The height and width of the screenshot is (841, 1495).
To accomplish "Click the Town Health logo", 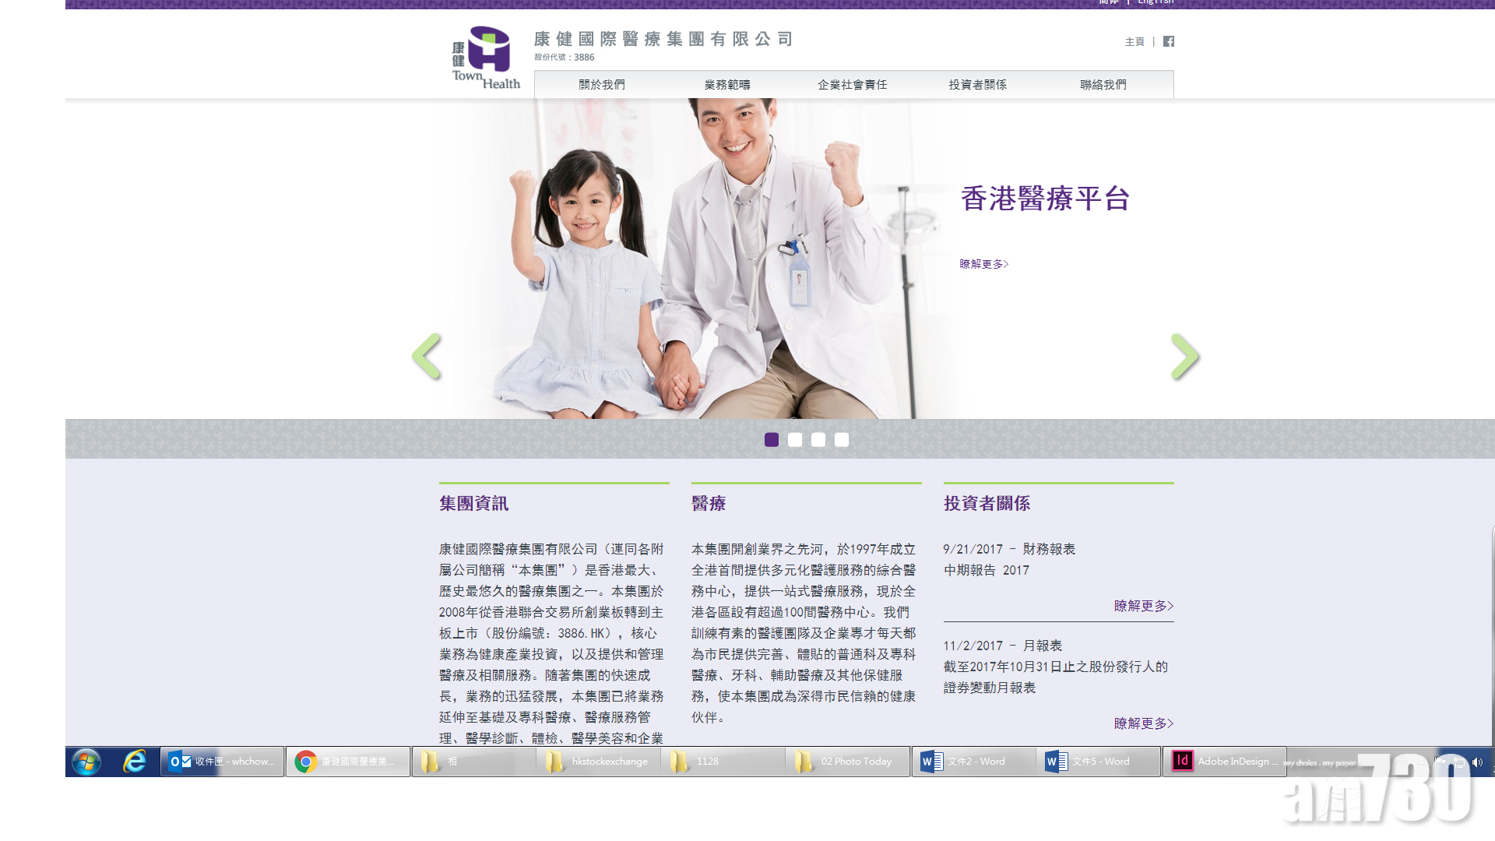I will (484, 56).
